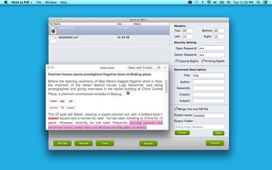
Task: Click the battery status icon
Action: (222, 2)
